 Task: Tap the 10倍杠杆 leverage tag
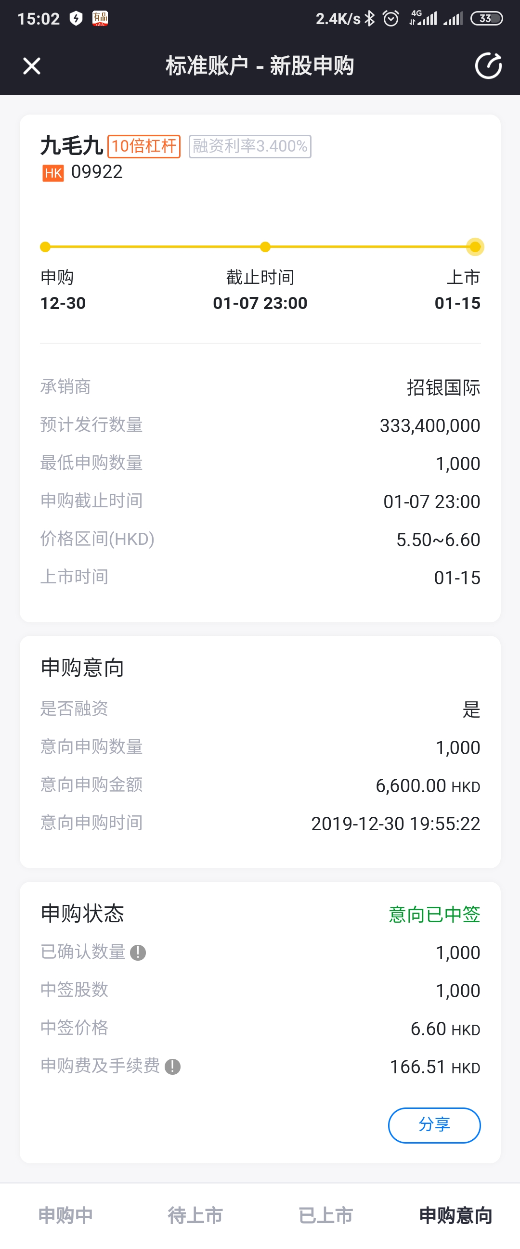(x=144, y=146)
